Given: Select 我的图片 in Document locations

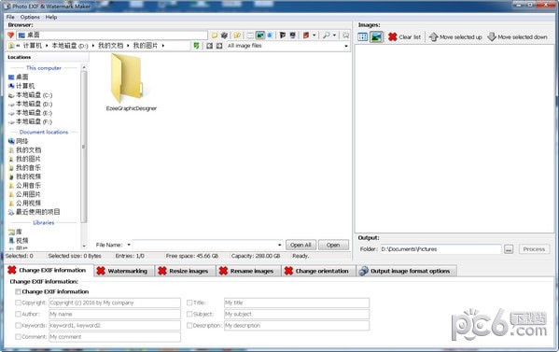Looking at the screenshot, I should click(x=24, y=159).
